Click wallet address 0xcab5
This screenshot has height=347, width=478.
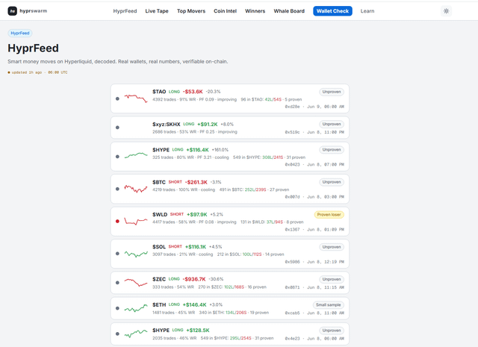(x=292, y=313)
